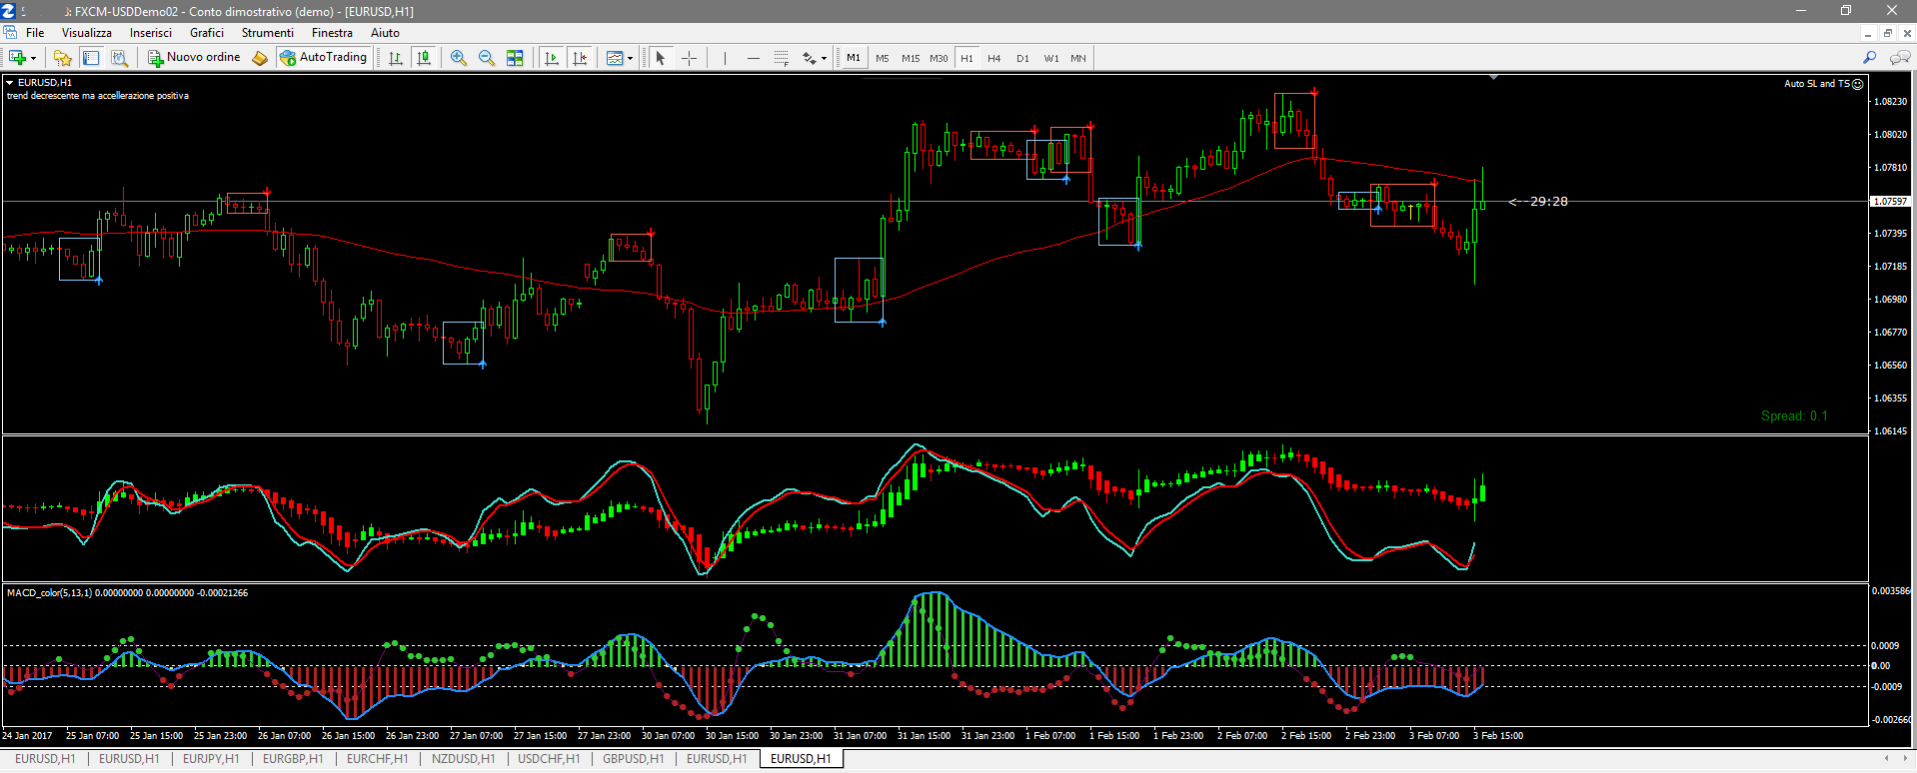The width and height of the screenshot is (1917, 773).
Task: Expand the new chart dropdown arrow
Action: 33,58
